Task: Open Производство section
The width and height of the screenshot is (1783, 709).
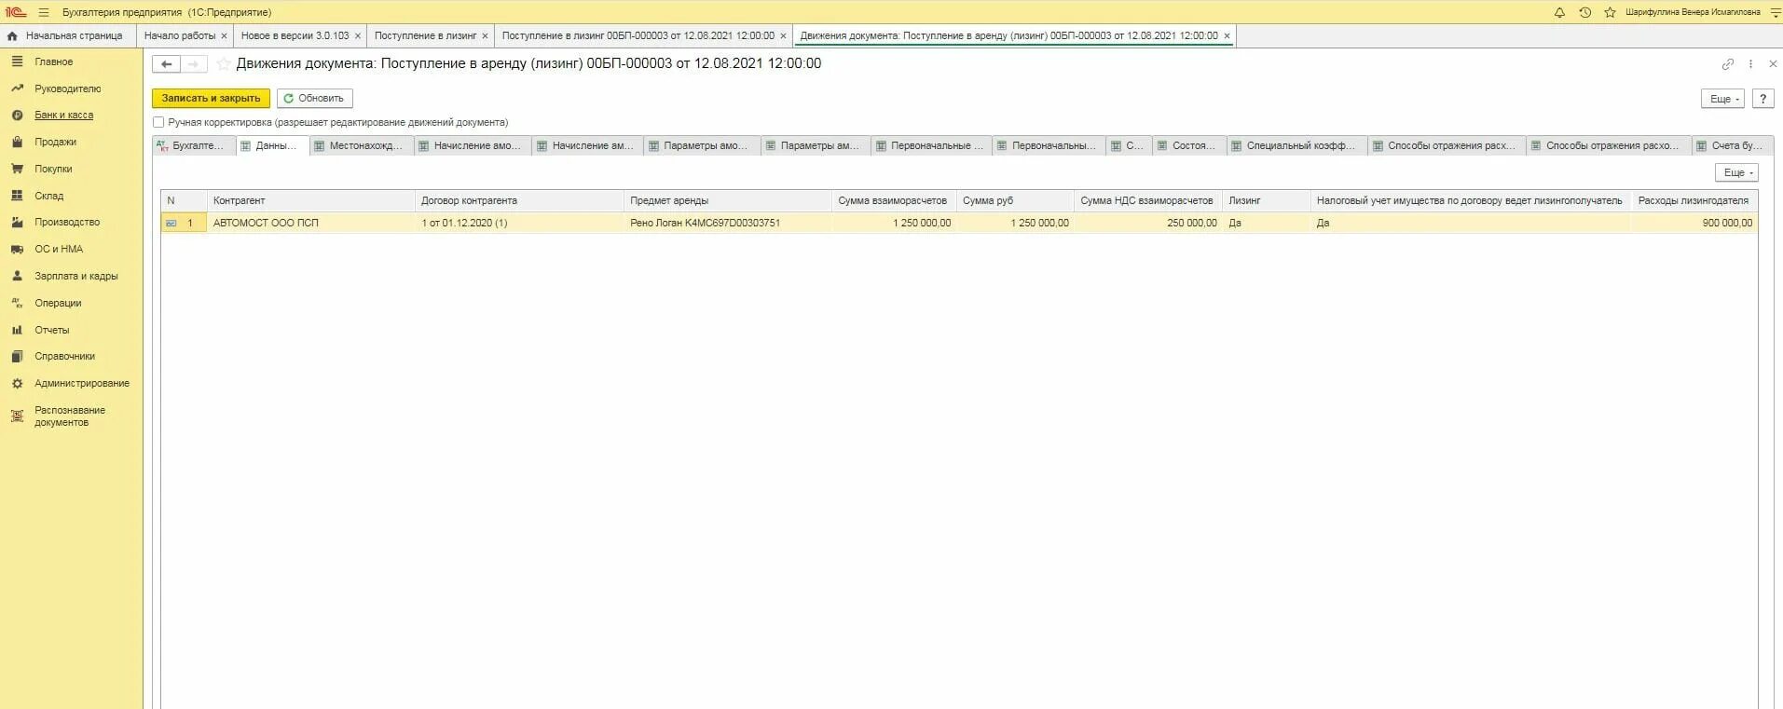Action: click(x=66, y=222)
